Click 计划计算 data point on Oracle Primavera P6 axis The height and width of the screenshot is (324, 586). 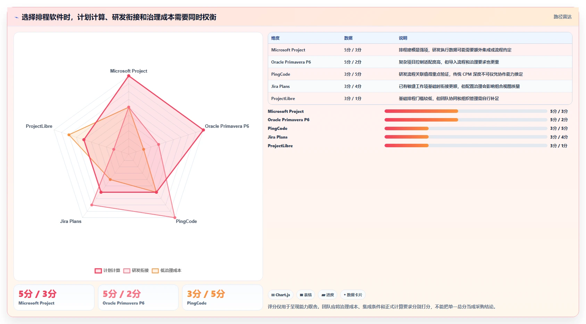click(203, 130)
